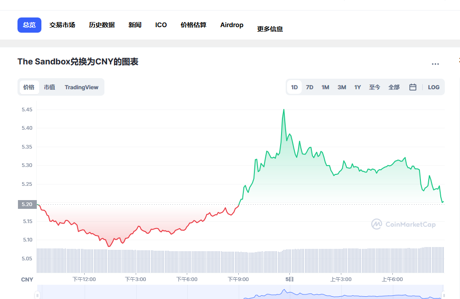Click the 5.20 current price label
This screenshot has width=460, height=299.
pyautogui.click(x=27, y=204)
